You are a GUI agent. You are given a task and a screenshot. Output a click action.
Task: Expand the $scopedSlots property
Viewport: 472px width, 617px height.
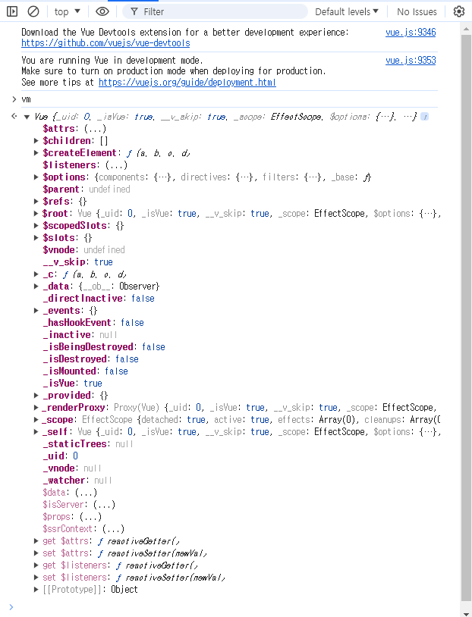(36, 225)
